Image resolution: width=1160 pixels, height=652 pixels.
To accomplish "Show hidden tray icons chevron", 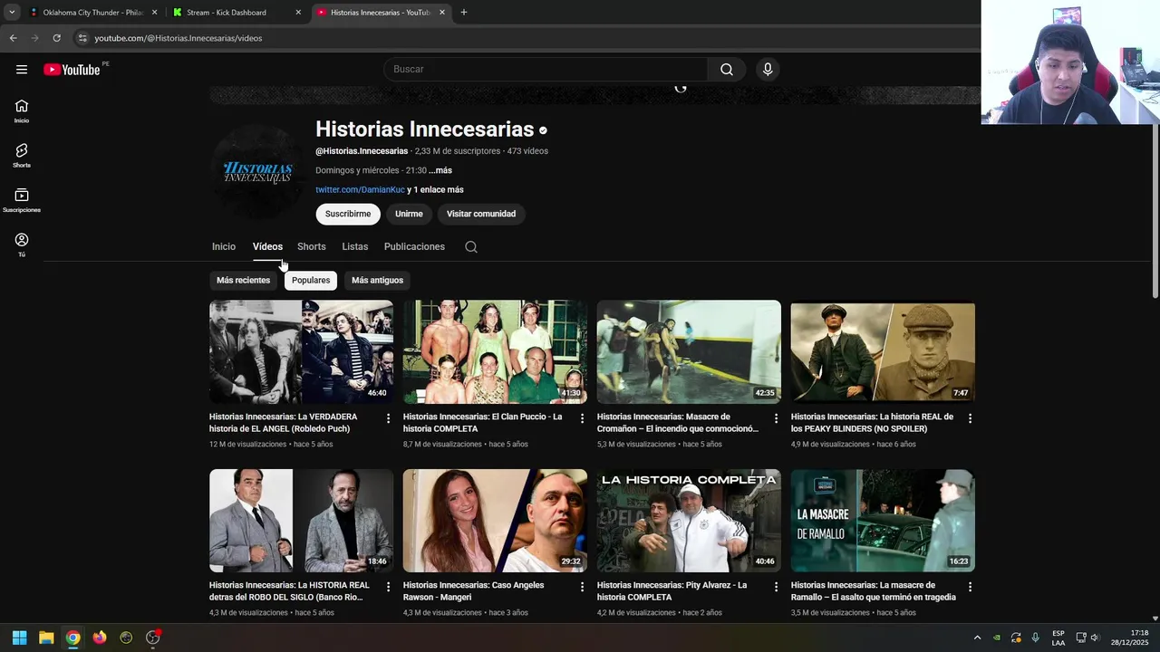I will [977, 638].
